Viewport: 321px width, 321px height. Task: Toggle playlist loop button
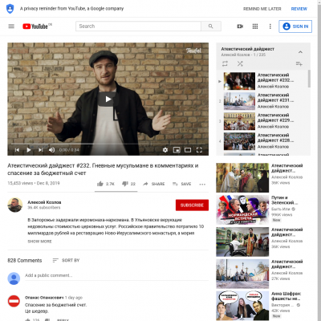[x=225, y=63]
